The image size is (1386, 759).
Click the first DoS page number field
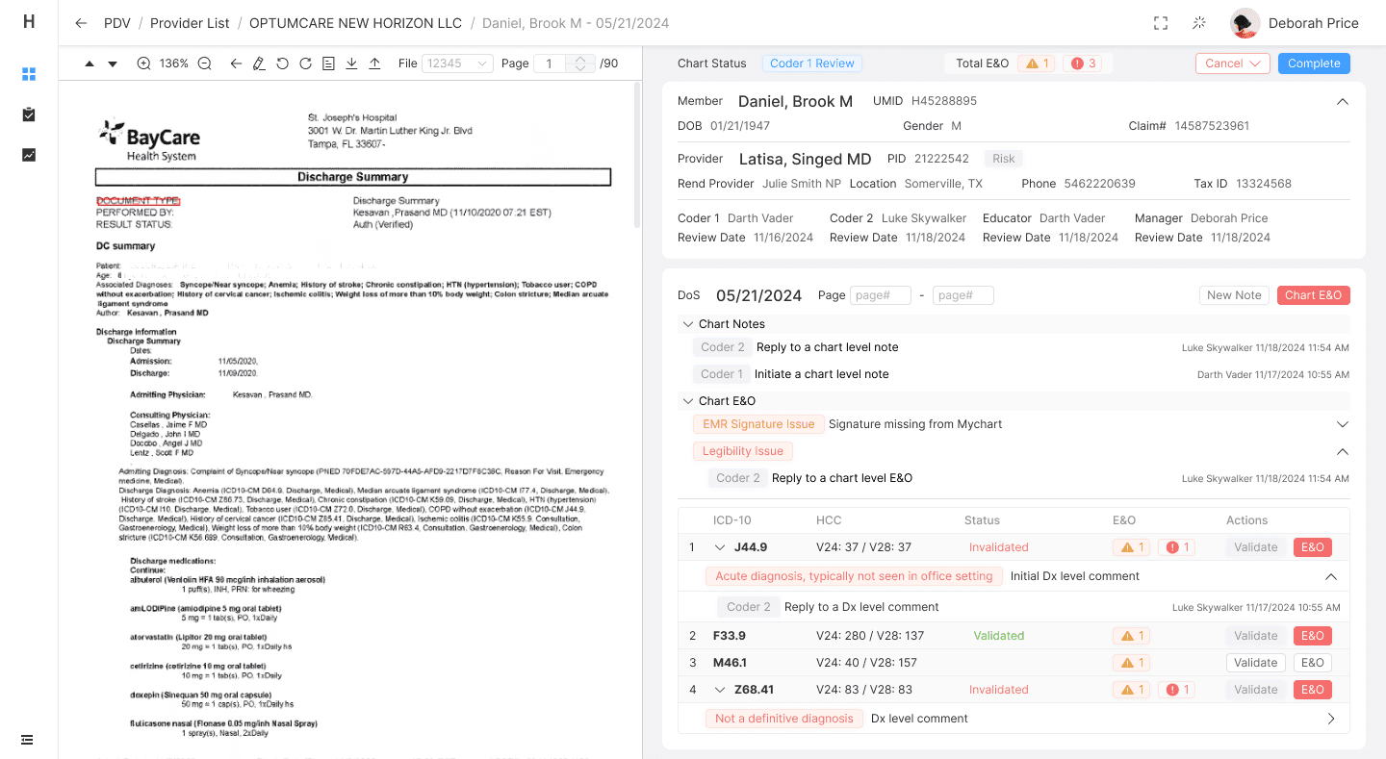(881, 295)
